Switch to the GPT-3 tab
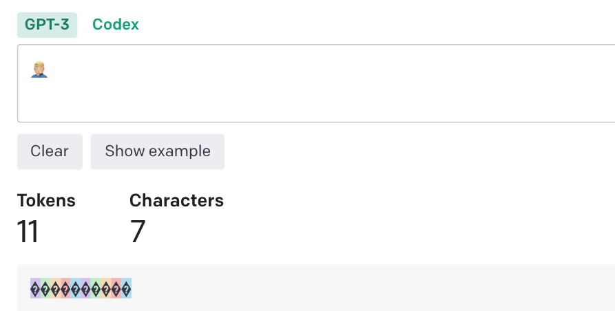615x311 pixels. pos(48,25)
